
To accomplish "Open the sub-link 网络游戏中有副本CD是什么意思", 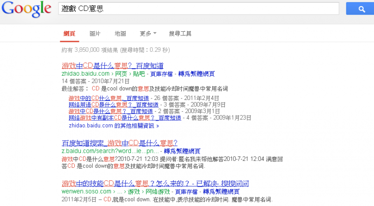I will click(x=124, y=118).
